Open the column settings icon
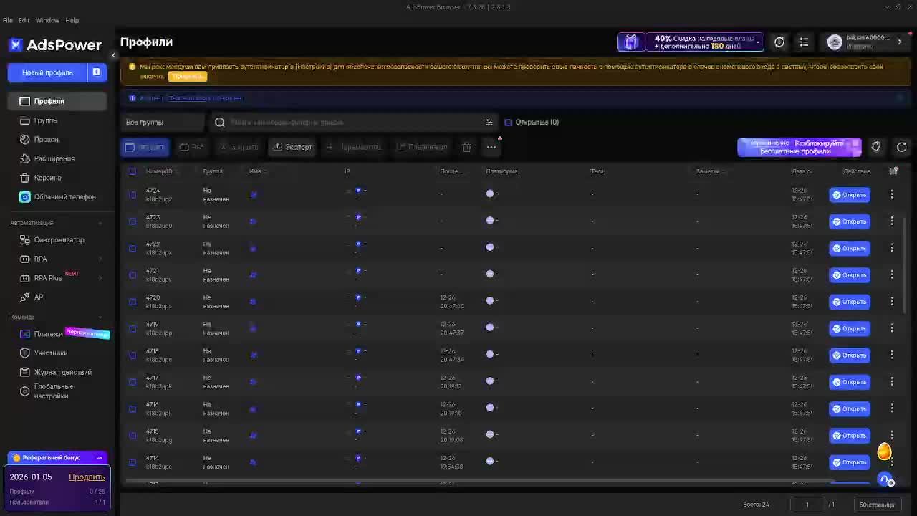 (893, 171)
